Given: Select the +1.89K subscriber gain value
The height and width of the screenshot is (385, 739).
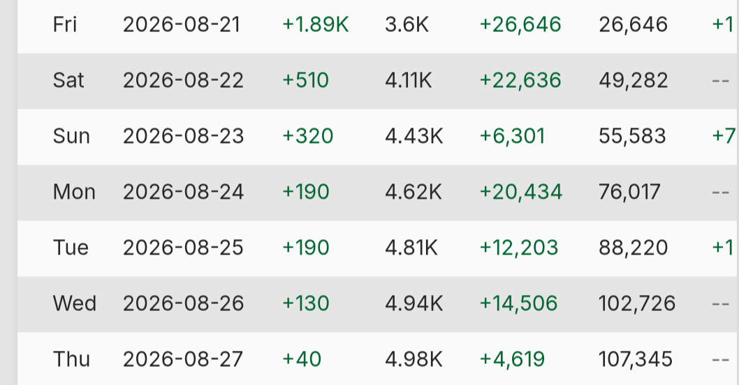Looking at the screenshot, I should [315, 24].
